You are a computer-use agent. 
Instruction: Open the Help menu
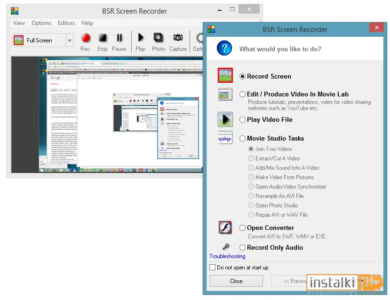pyautogui.click(x=87, y=23)
